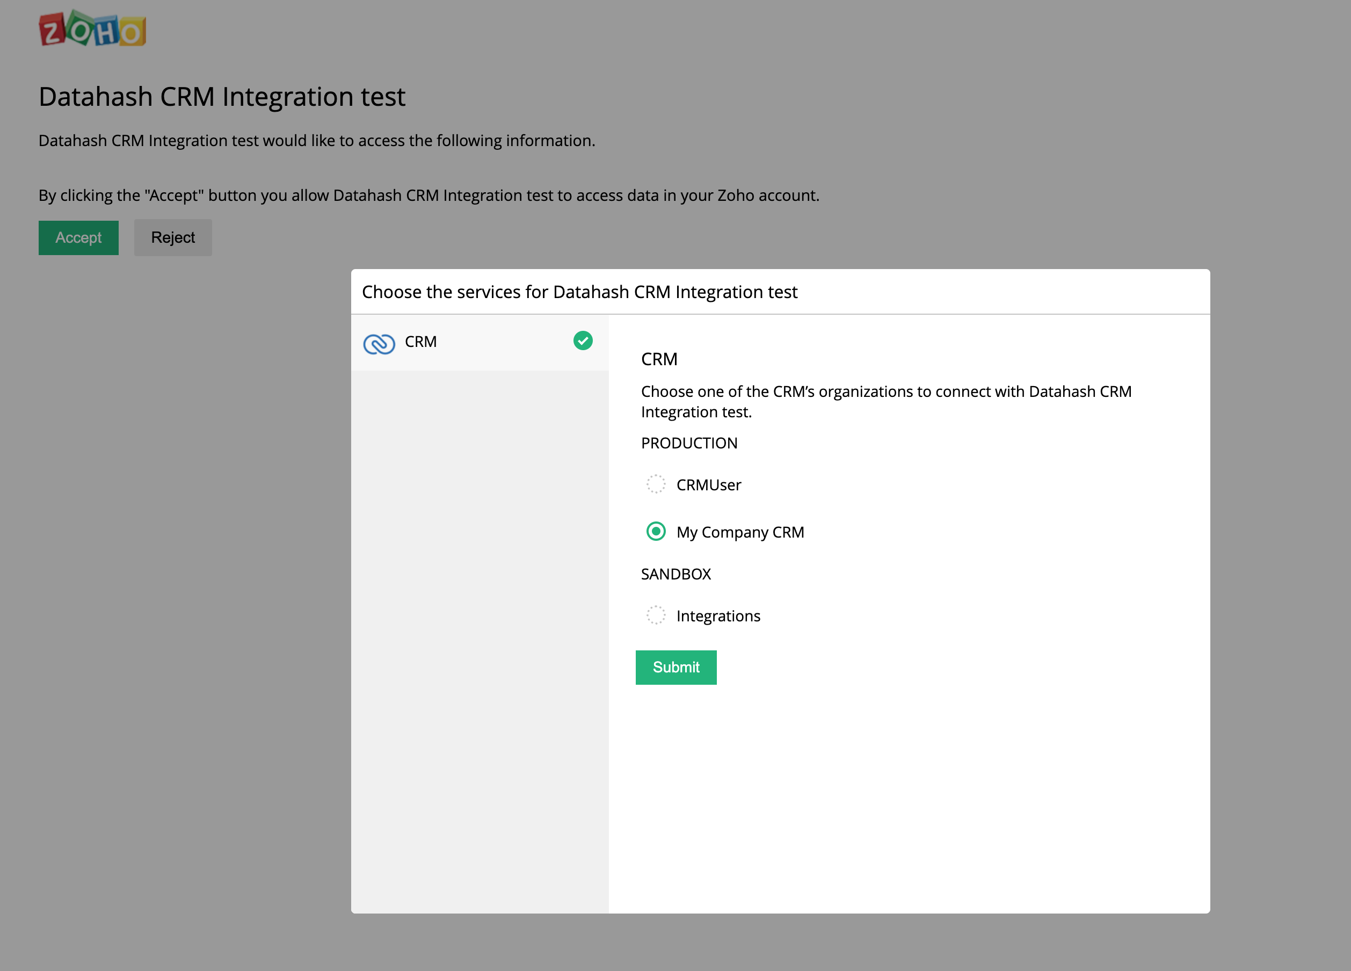The image size is (1351, 971).
Task: Click the Integrations label under SANDBOX
Action: 718,616
